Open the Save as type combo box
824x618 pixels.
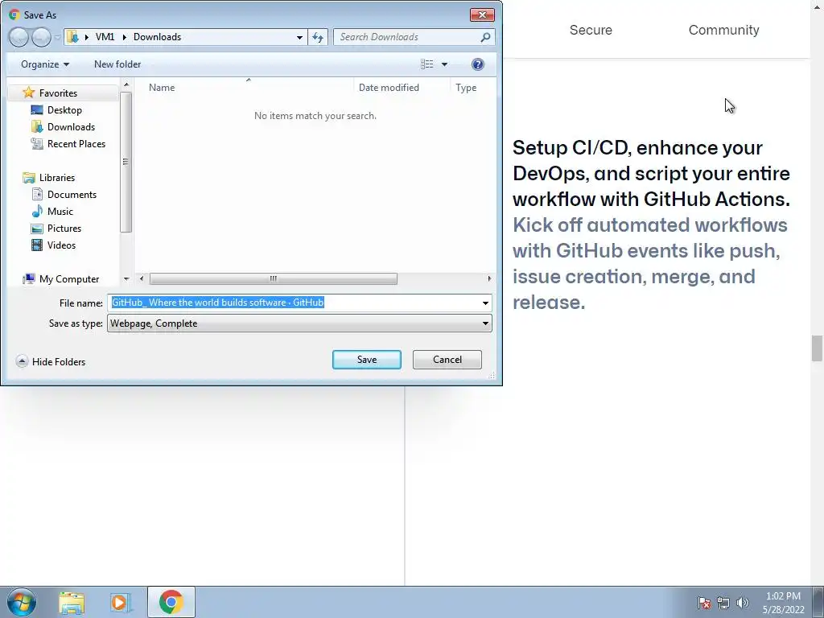tap(299, 323)
